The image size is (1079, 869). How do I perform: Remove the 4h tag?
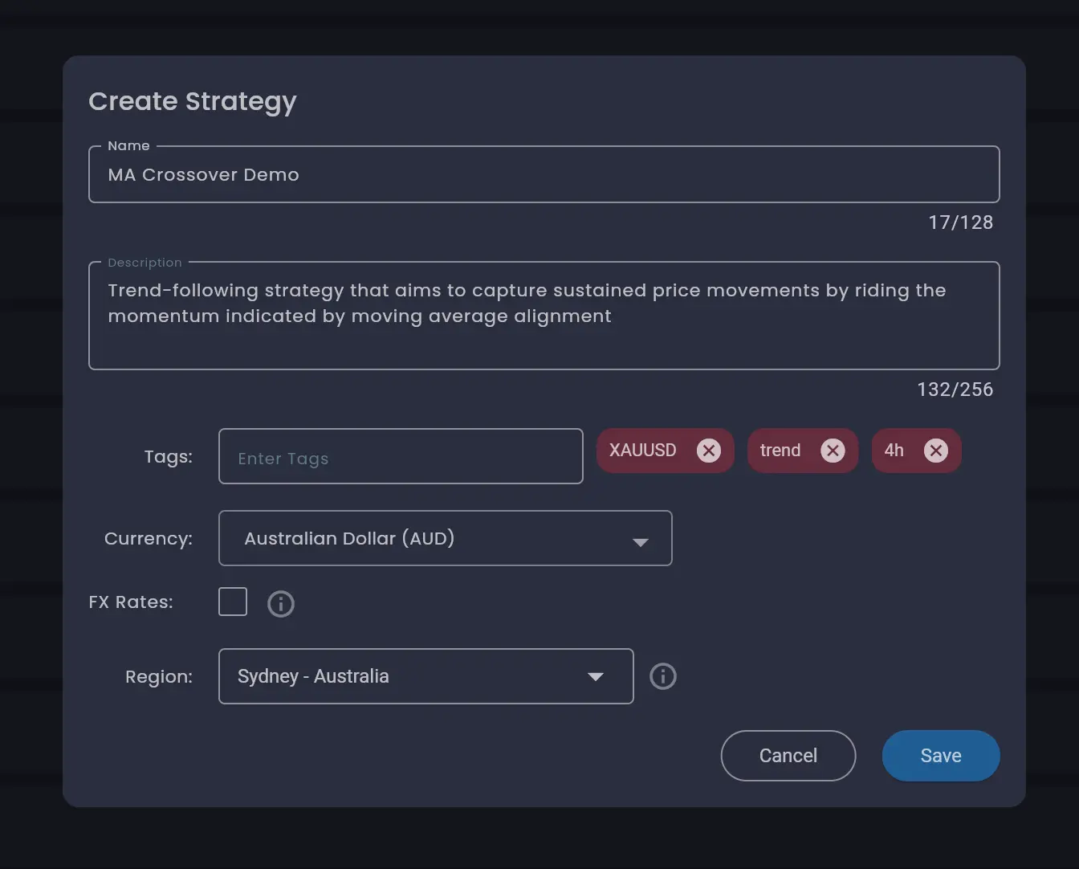(936, 451)
